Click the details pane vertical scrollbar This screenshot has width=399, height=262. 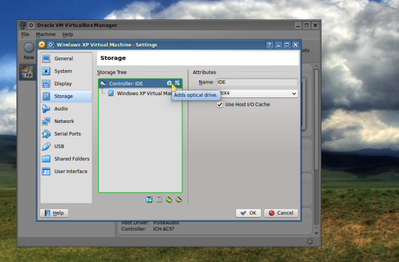pos(316,120)
